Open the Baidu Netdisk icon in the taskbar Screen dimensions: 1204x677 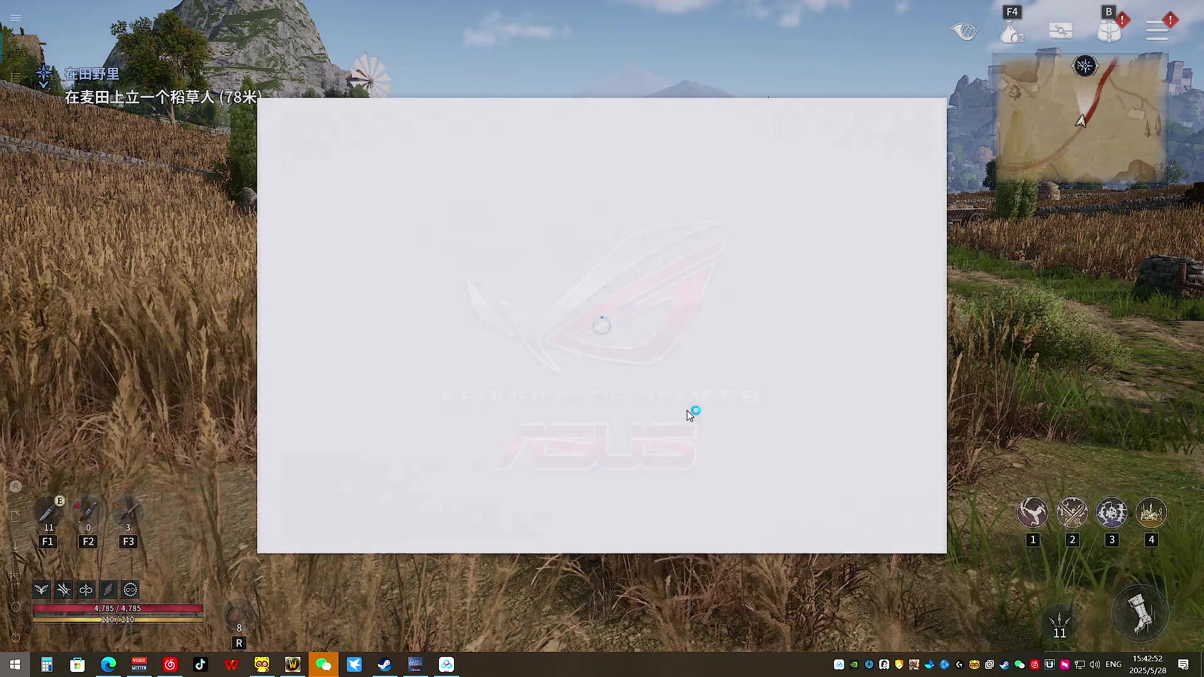pyautogui.click(x=446, y=664)
